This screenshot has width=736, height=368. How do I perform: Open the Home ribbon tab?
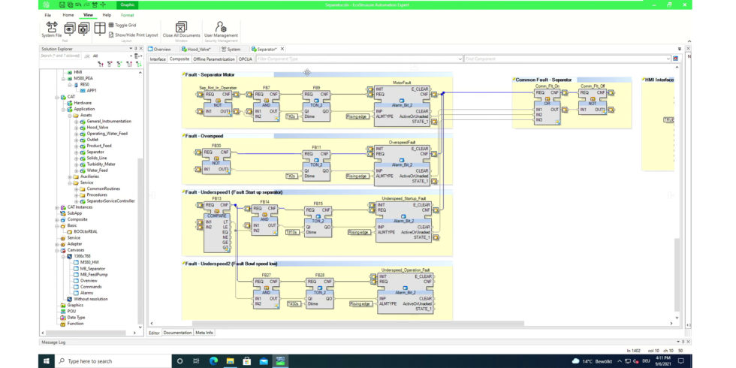(x=68, y=14)
